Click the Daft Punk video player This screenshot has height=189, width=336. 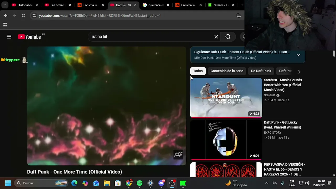pyautogui.click(x=107, y=106)
